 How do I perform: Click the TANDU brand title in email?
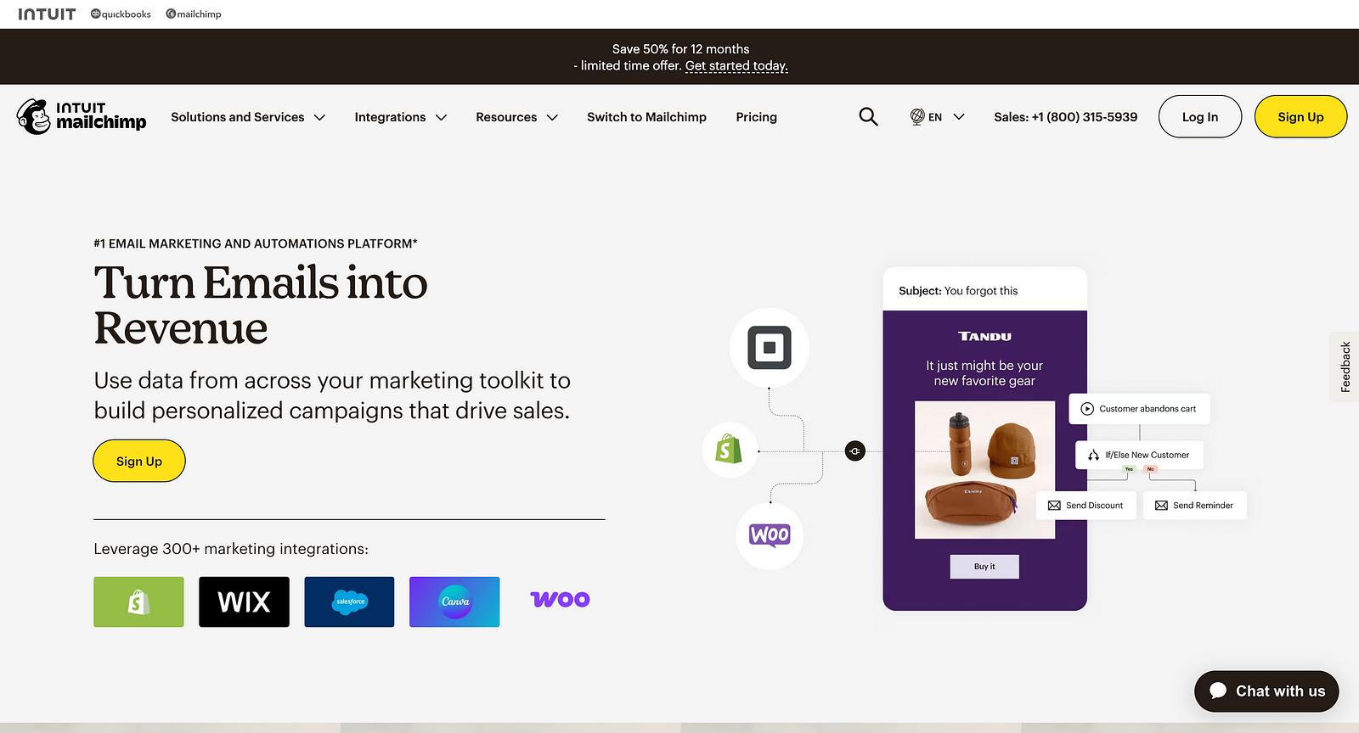click(984, 337)
